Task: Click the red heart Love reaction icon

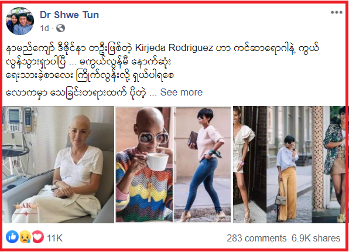Action: (x=38, y=237)
